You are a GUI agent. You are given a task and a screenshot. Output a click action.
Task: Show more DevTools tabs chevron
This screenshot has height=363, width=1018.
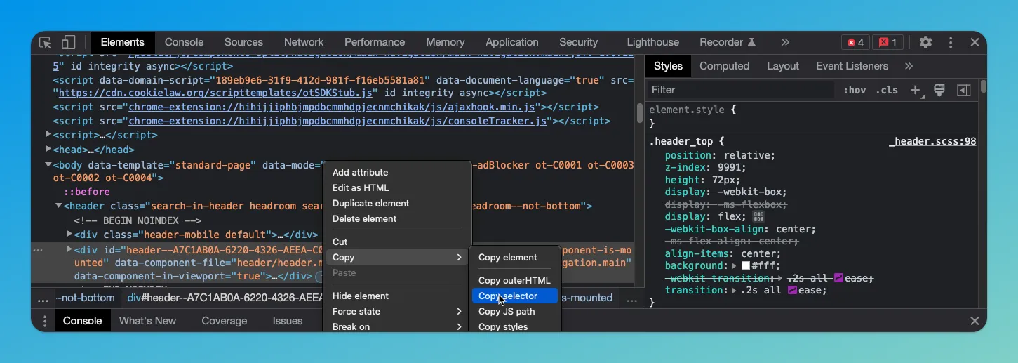tap(785, 42)
